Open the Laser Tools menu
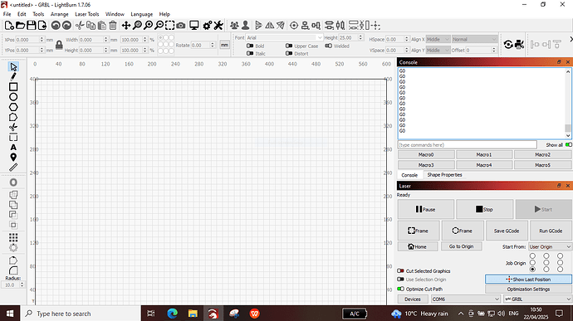 pyautogui.click(x=87, y=14)
